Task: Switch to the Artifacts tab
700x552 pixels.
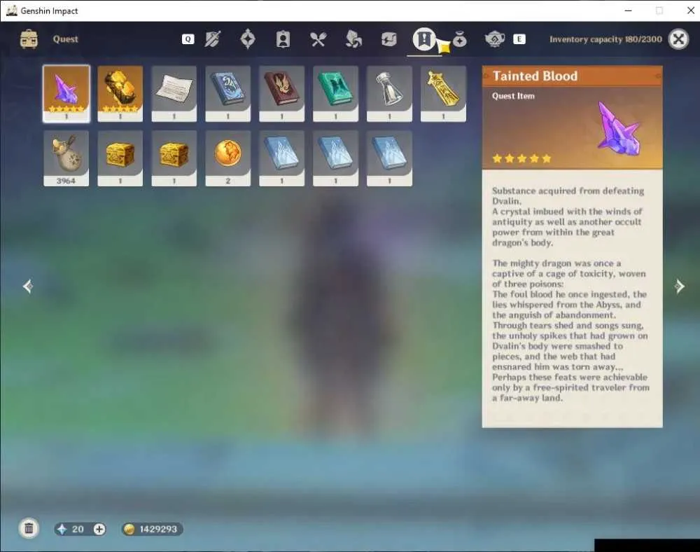Action: pyautogui.click(x=248, y=39)
